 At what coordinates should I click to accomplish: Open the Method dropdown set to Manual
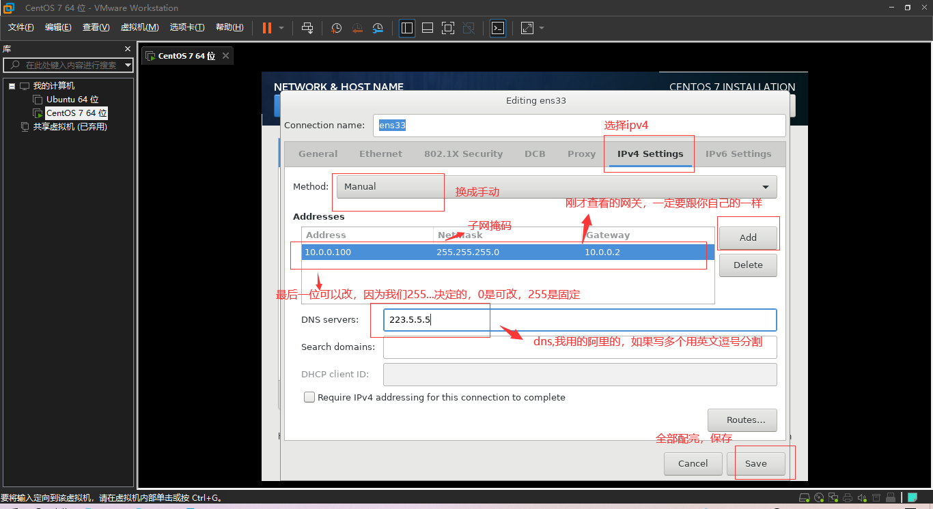pos(557,187)
